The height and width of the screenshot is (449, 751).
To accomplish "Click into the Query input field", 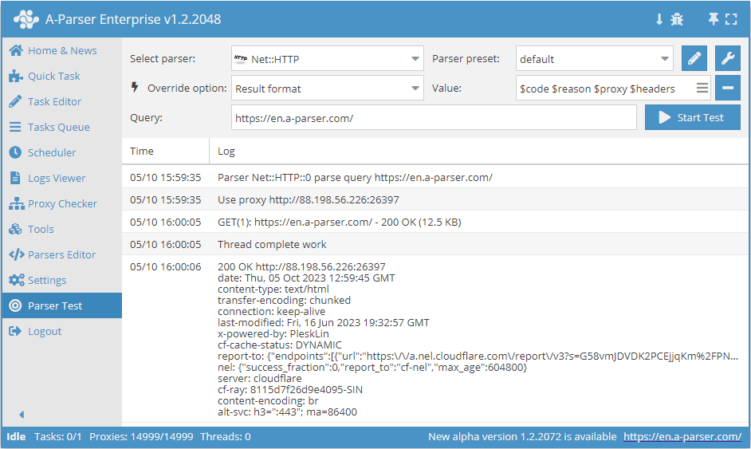I will pos(434,118).
